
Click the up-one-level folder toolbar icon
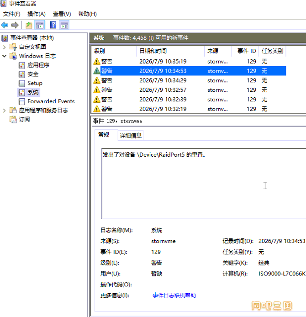pos(29,25)
